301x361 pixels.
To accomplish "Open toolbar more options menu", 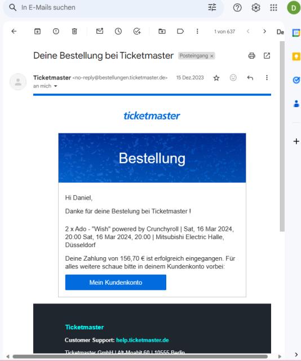I will click(x=197, y=32).
